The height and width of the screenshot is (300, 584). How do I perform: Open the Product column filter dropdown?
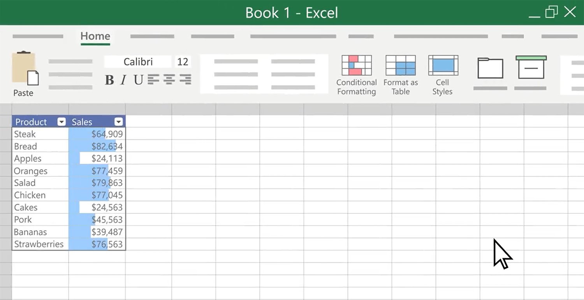click(62, 122)
